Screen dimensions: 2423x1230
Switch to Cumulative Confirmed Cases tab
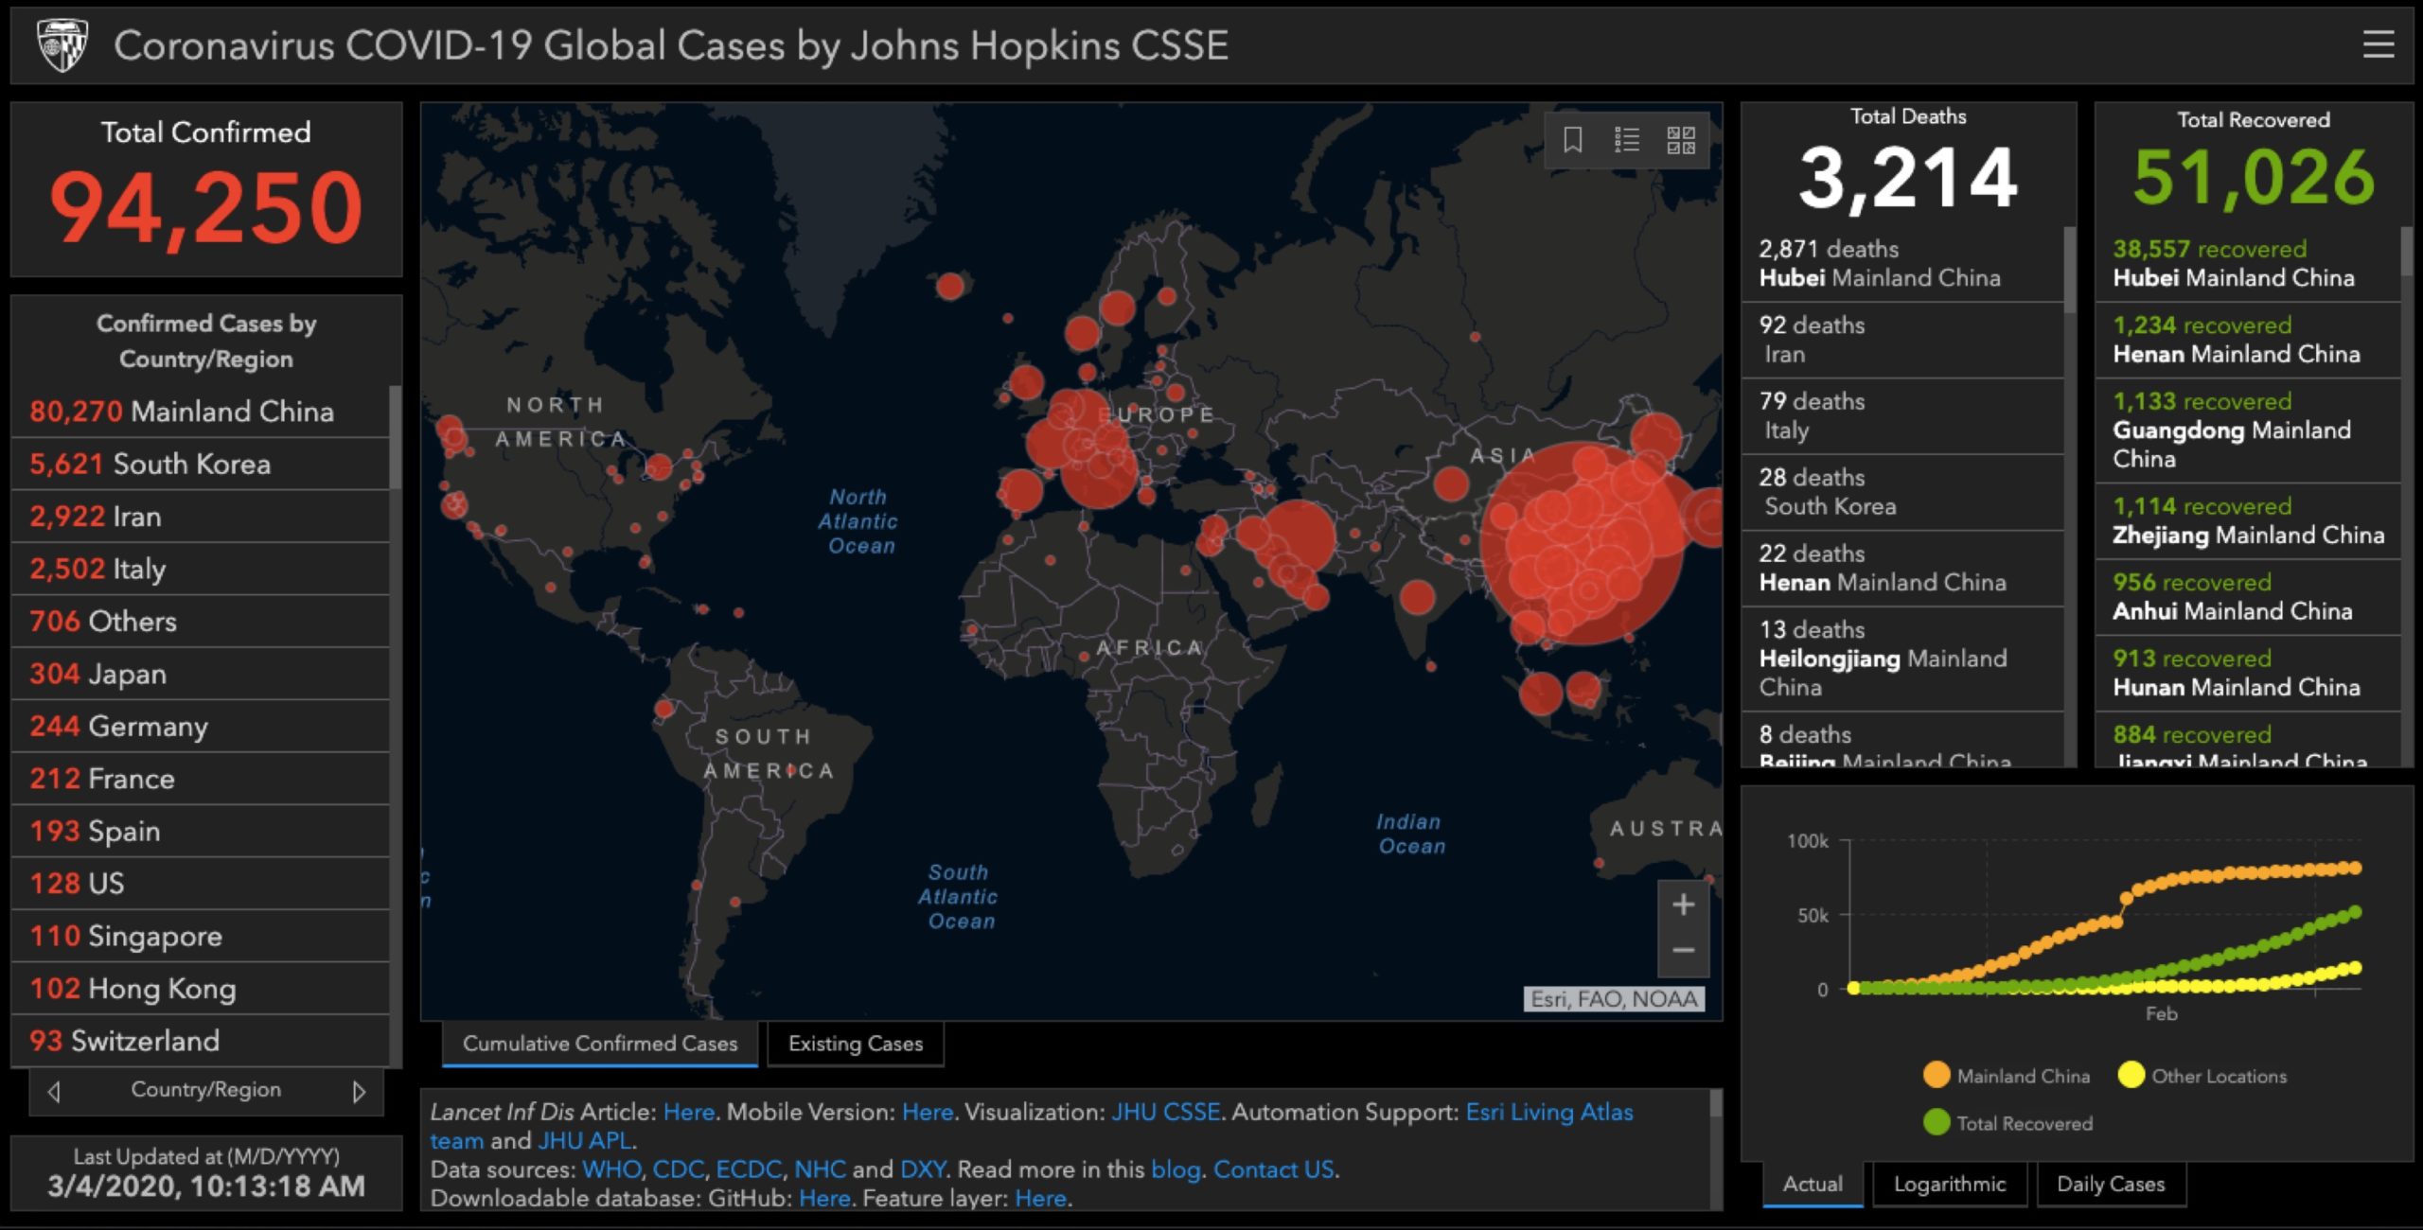click(x=600, y=1044)
